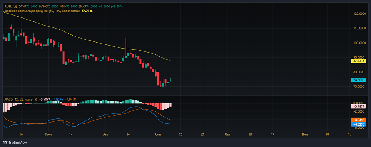Select the MACD (12, 26, close, 9) legend
The width and height of the screenshot is (371, 147).
click(21, 100)
